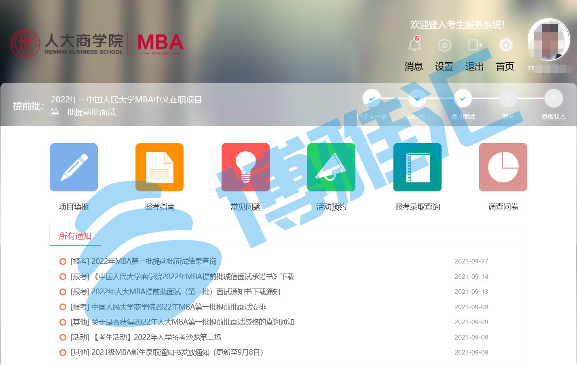Click the 常见问题 caption text
This screenshot has height=365, width=577.
(x=245, y=207)
